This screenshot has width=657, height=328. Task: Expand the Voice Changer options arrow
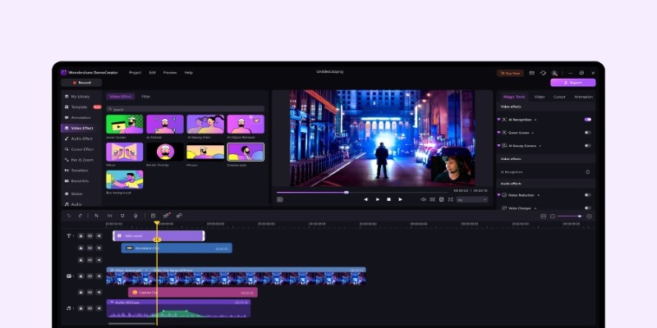pyautogui.click(x=535, y=207)
